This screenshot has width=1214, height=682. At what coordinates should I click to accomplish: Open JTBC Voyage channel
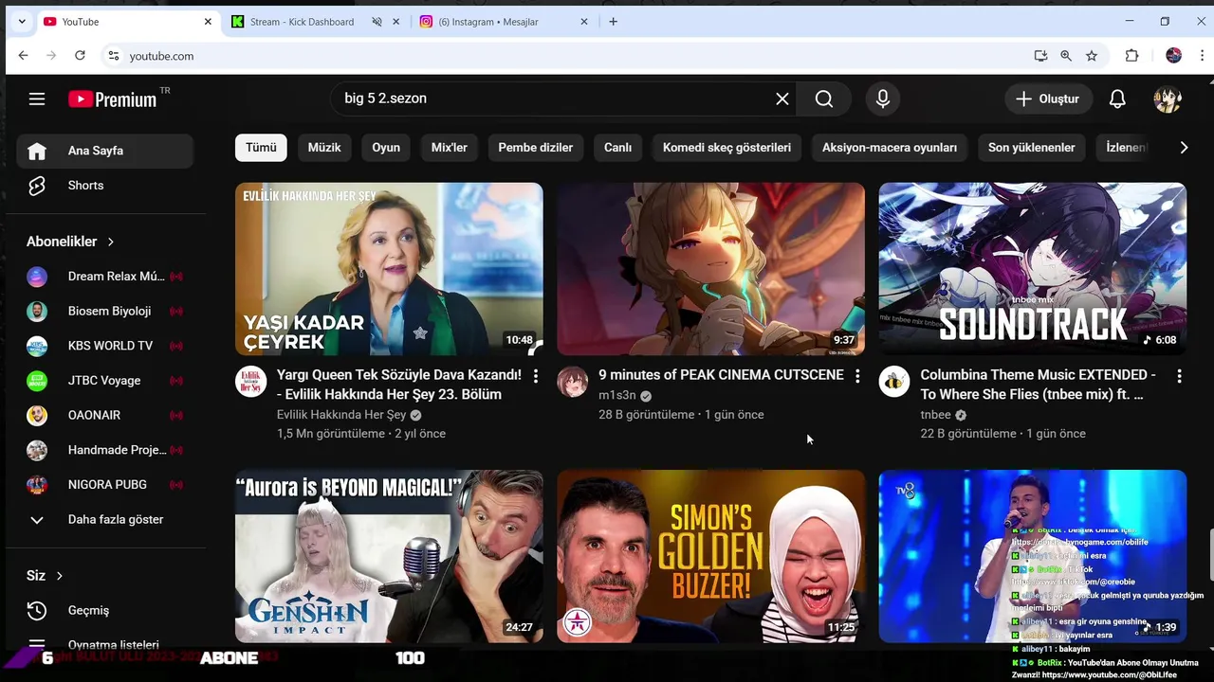coord(104,380)
